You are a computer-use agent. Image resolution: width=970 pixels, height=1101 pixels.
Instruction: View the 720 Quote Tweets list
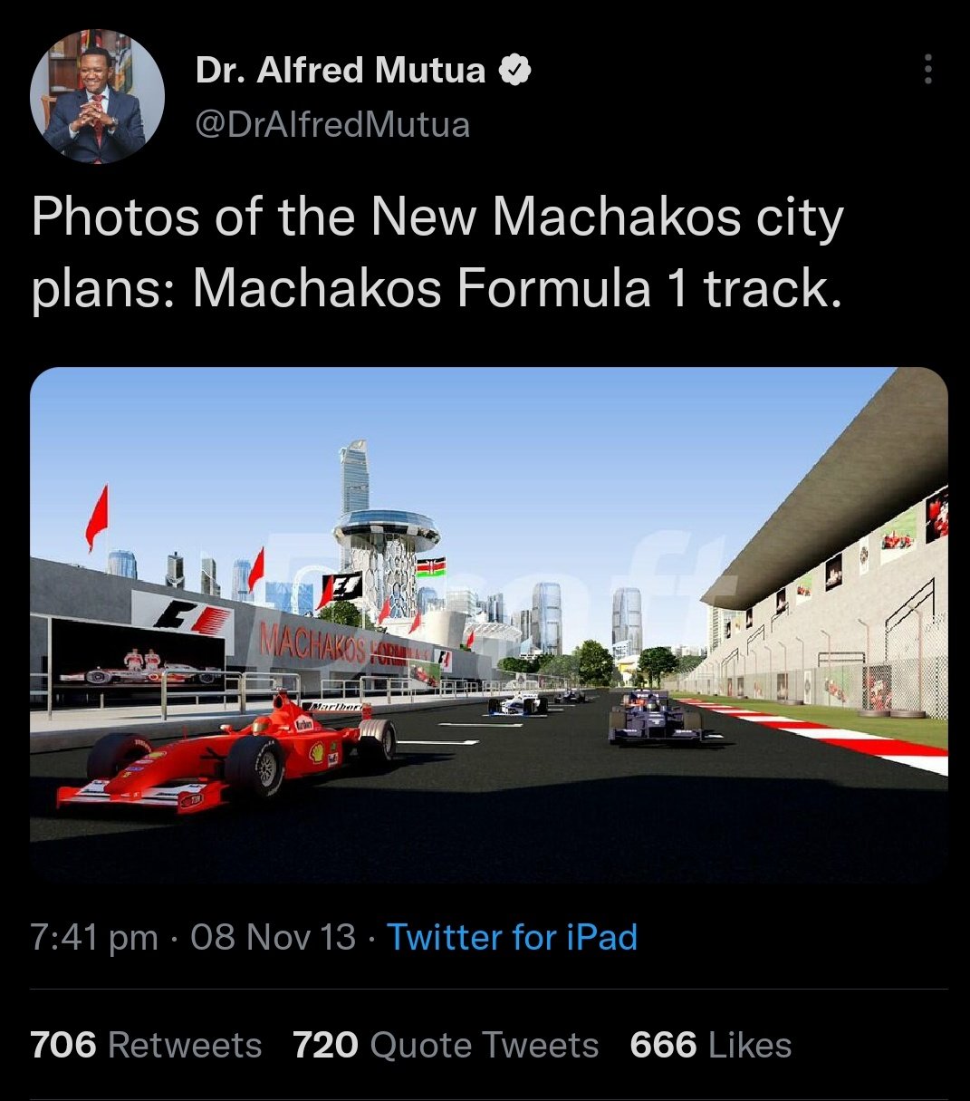(x=446, y=1045)
